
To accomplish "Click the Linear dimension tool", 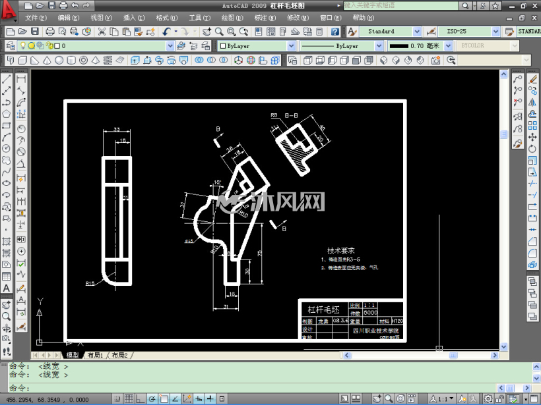I will pyautogui.click(x=21, y=79).
